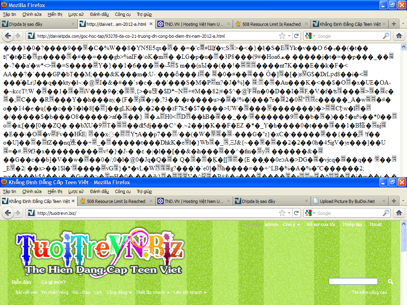
Task: Open the 'Cộng đồng' dropdown menu
Action: point(119,293)
